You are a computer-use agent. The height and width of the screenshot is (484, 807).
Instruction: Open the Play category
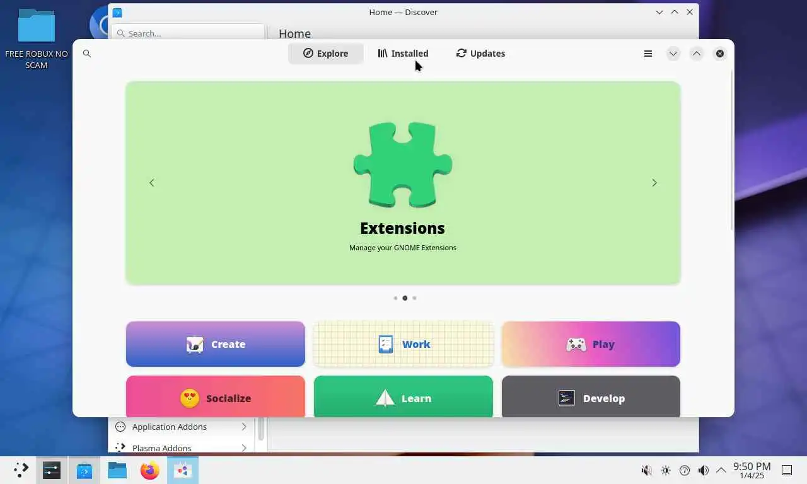tap(591, 344)
